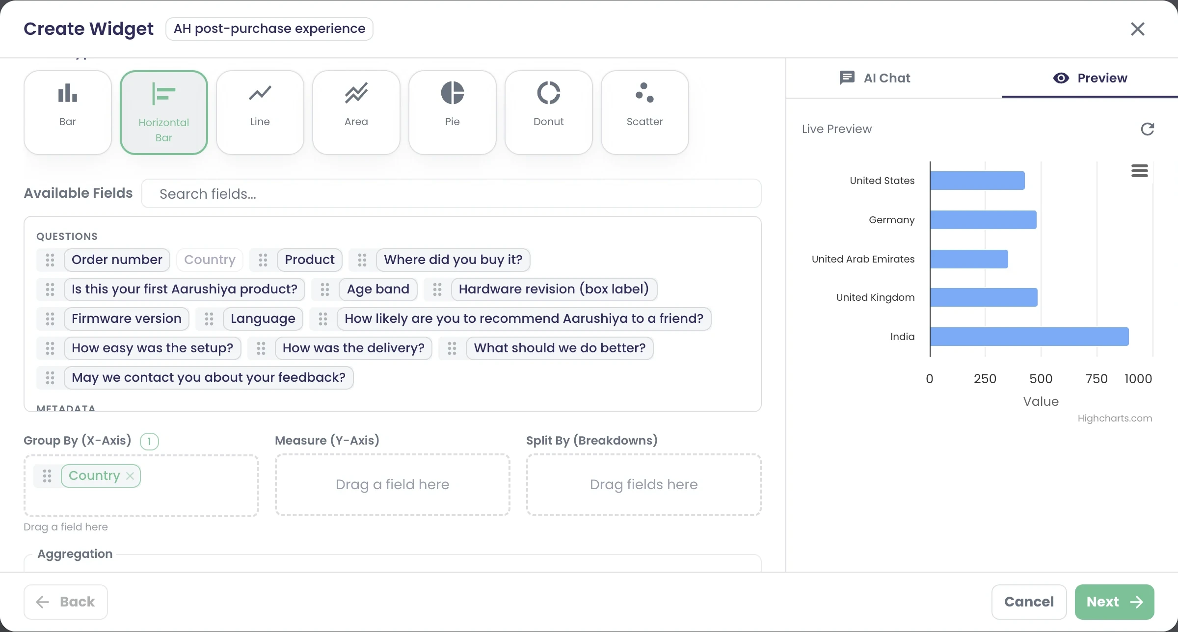Select May we contact you about feedback field
This screenshot has height=632, width=1178.
[x=209, y=378]
